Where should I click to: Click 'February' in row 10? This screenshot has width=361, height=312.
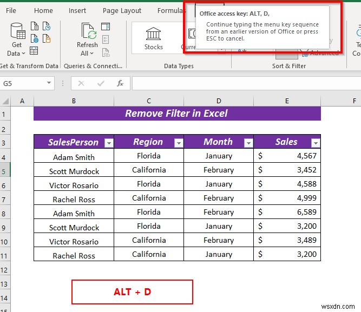[219, 240]
